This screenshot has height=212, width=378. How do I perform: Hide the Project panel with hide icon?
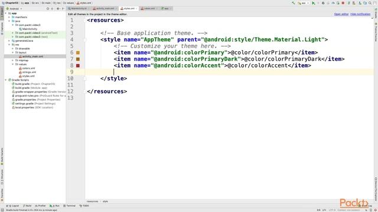pos(63,9)
